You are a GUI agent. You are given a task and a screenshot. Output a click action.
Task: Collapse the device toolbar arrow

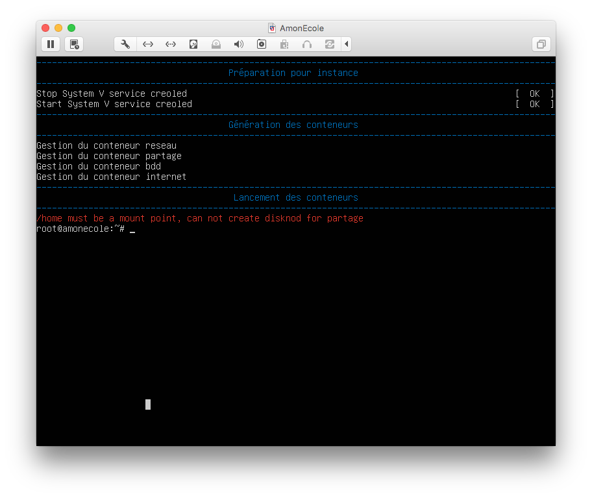point(347,44)
